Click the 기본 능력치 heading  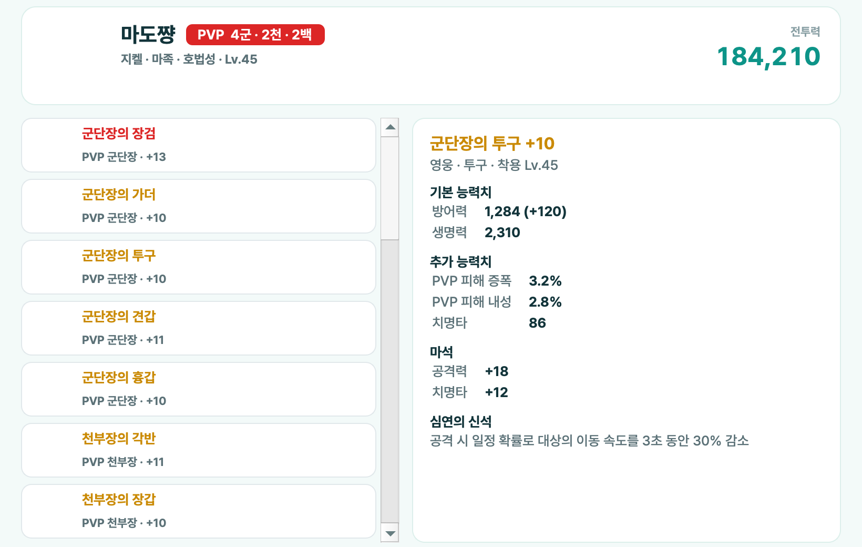click(461, 193)
